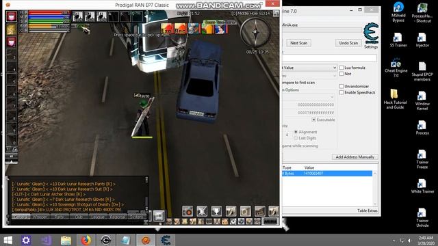Open Process desktop shortcut
This screenshot has height=246, width=438.
pyautogui.click(x=422, y=128)
